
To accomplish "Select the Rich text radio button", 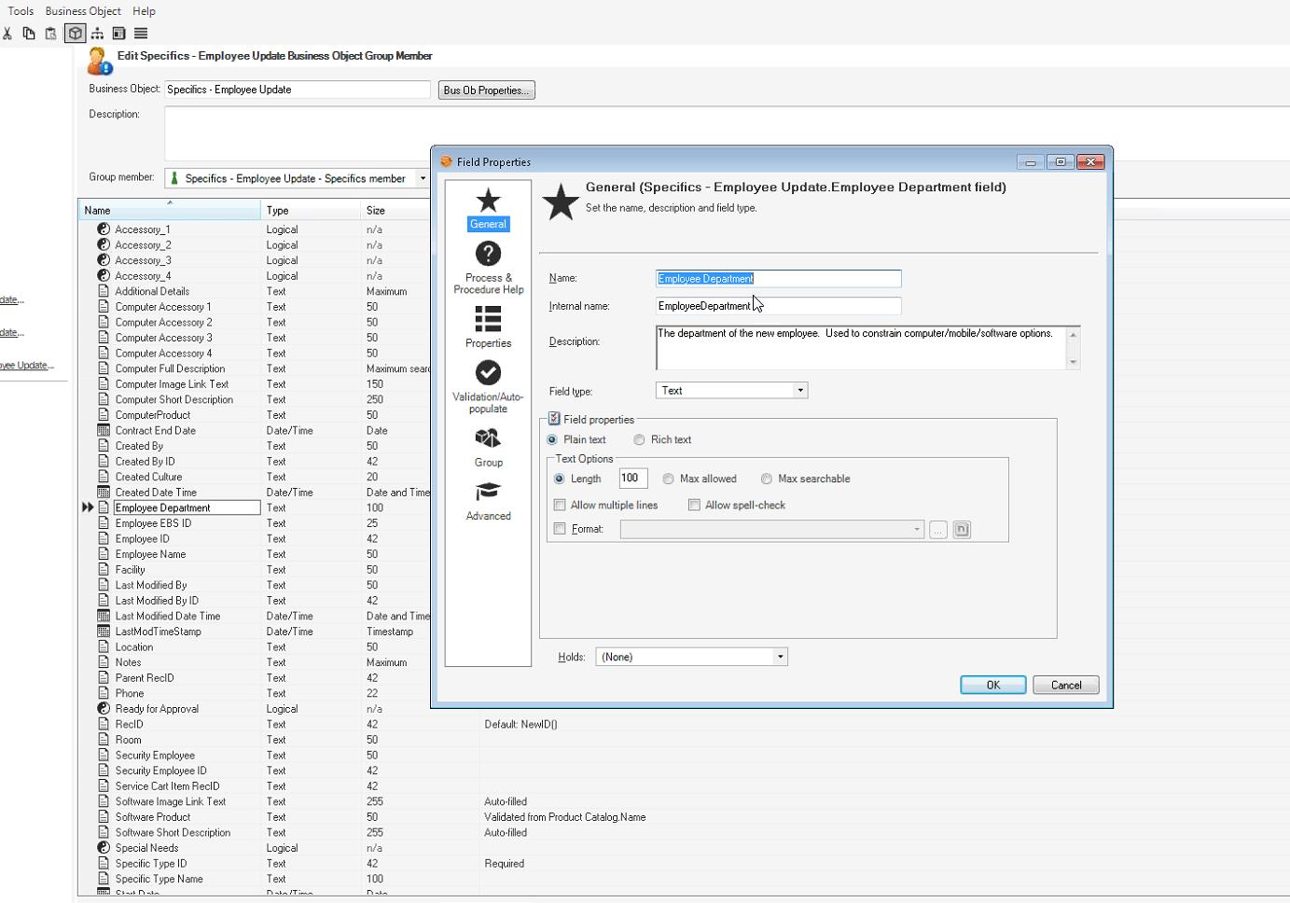I will (640, 439).
